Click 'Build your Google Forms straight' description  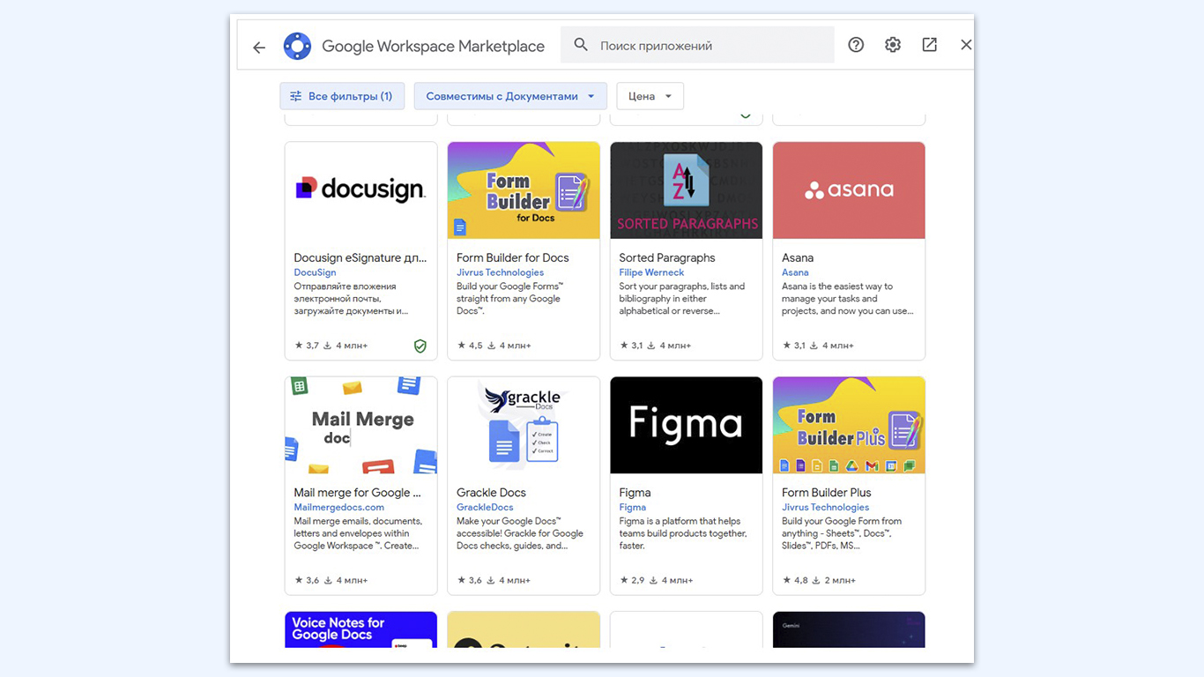(509, 299)
